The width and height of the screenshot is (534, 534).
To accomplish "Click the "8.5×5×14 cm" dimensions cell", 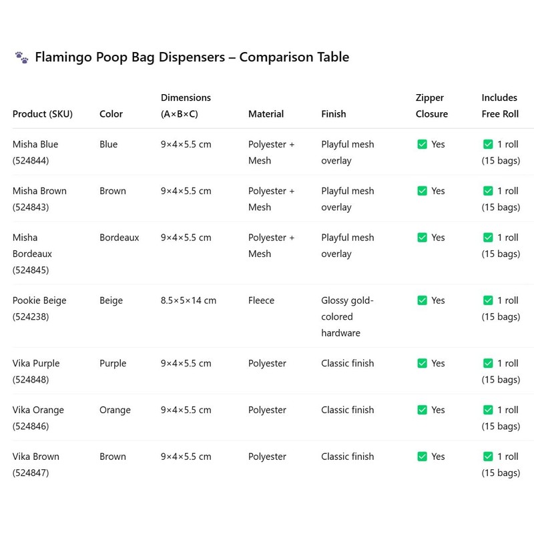I will 188,300.
